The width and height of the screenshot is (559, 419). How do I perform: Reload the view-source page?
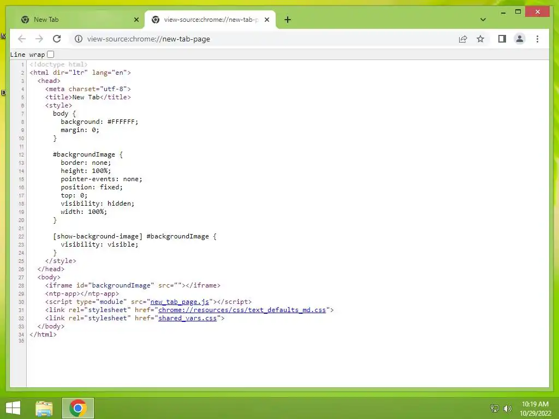(57, 39)
